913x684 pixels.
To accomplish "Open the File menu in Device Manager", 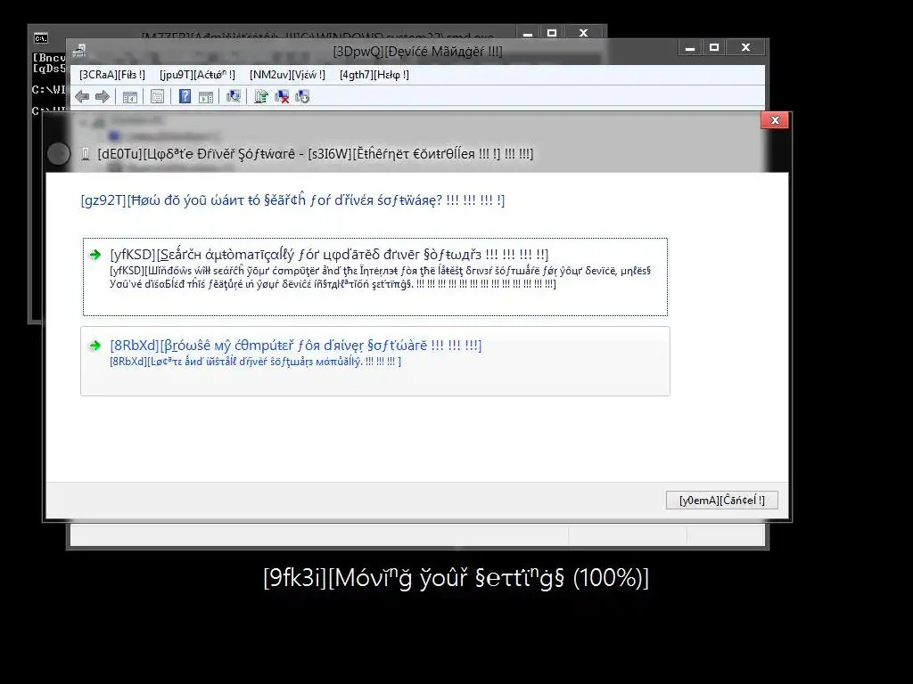I will (112, 75).
